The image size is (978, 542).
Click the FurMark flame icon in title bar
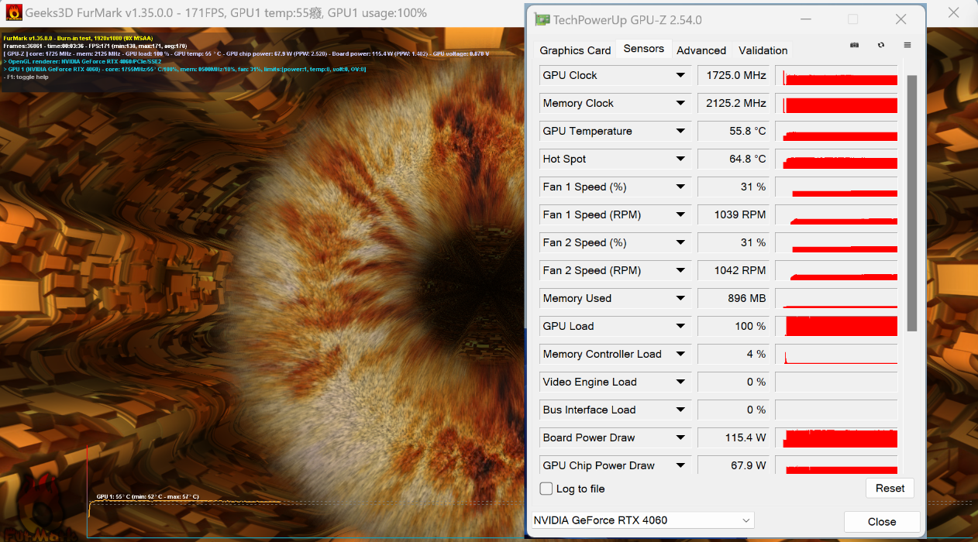click(x=13, y=13)
